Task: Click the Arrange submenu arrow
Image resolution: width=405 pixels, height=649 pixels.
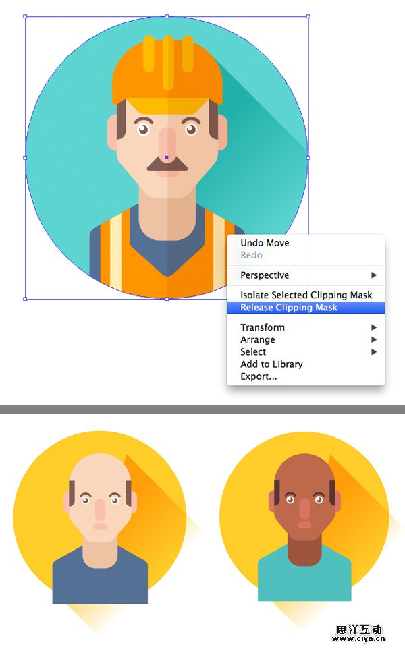Action: tap(374, 340)
